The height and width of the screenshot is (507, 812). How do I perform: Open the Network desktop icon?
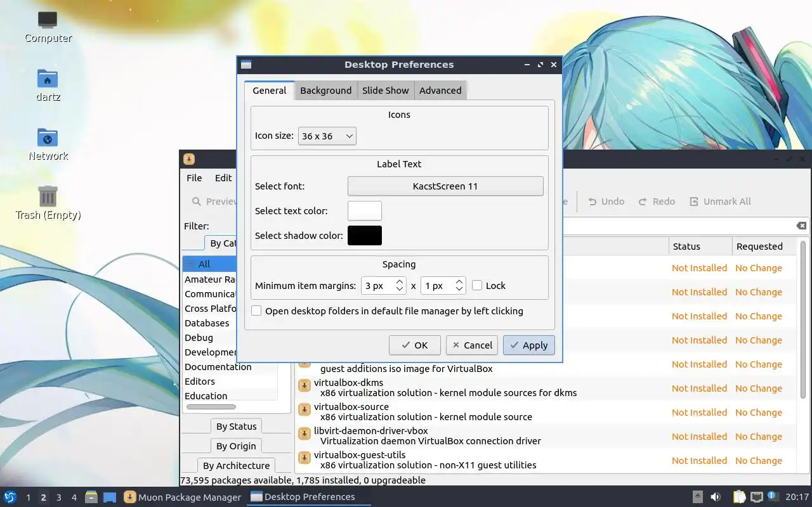[x=48, y=138]
